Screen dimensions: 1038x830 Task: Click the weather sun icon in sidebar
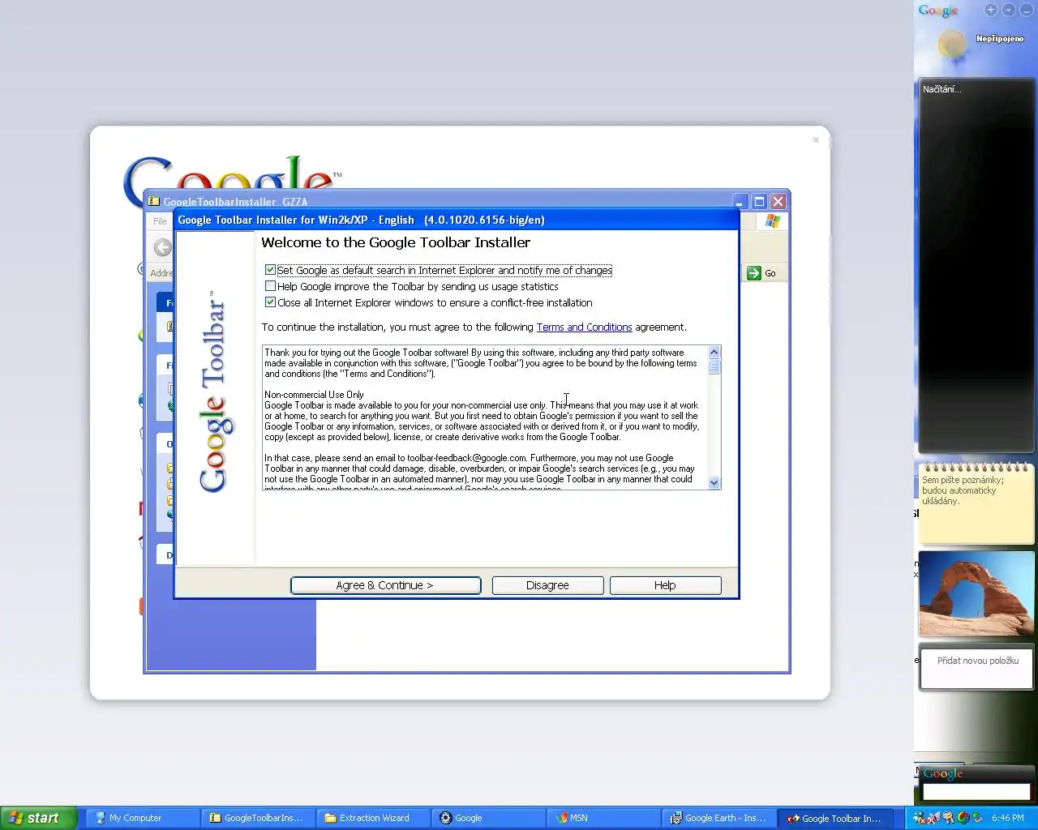[952, 45]
